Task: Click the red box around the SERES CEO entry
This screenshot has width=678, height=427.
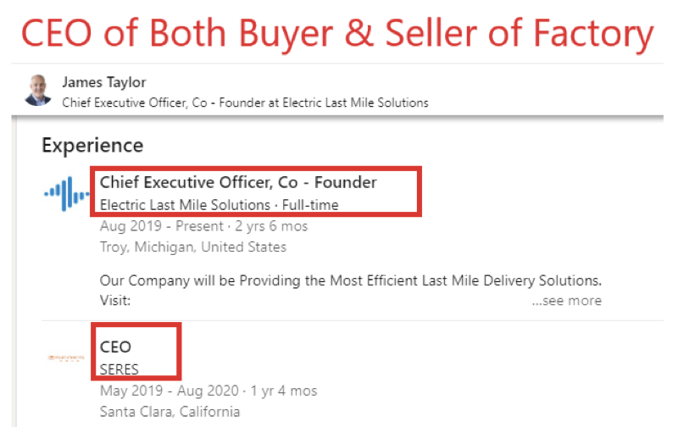Action: 136,351
